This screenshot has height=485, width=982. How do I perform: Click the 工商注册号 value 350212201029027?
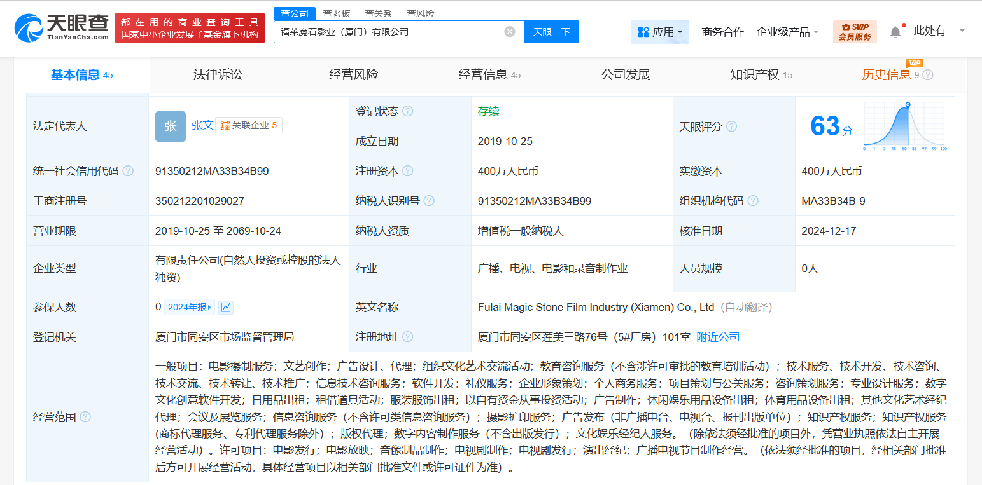(200, 201)
